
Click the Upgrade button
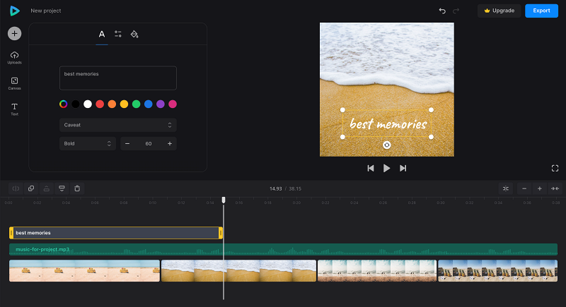click(499, 11)
